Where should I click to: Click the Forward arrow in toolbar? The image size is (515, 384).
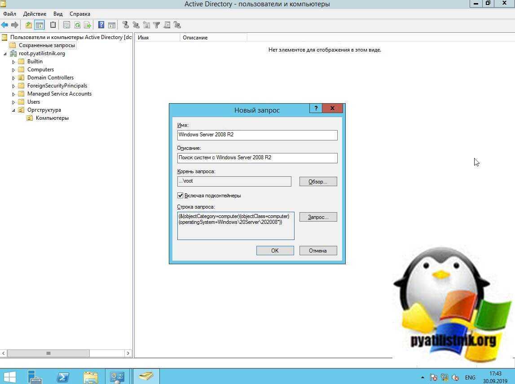click(x=15, y=25)
